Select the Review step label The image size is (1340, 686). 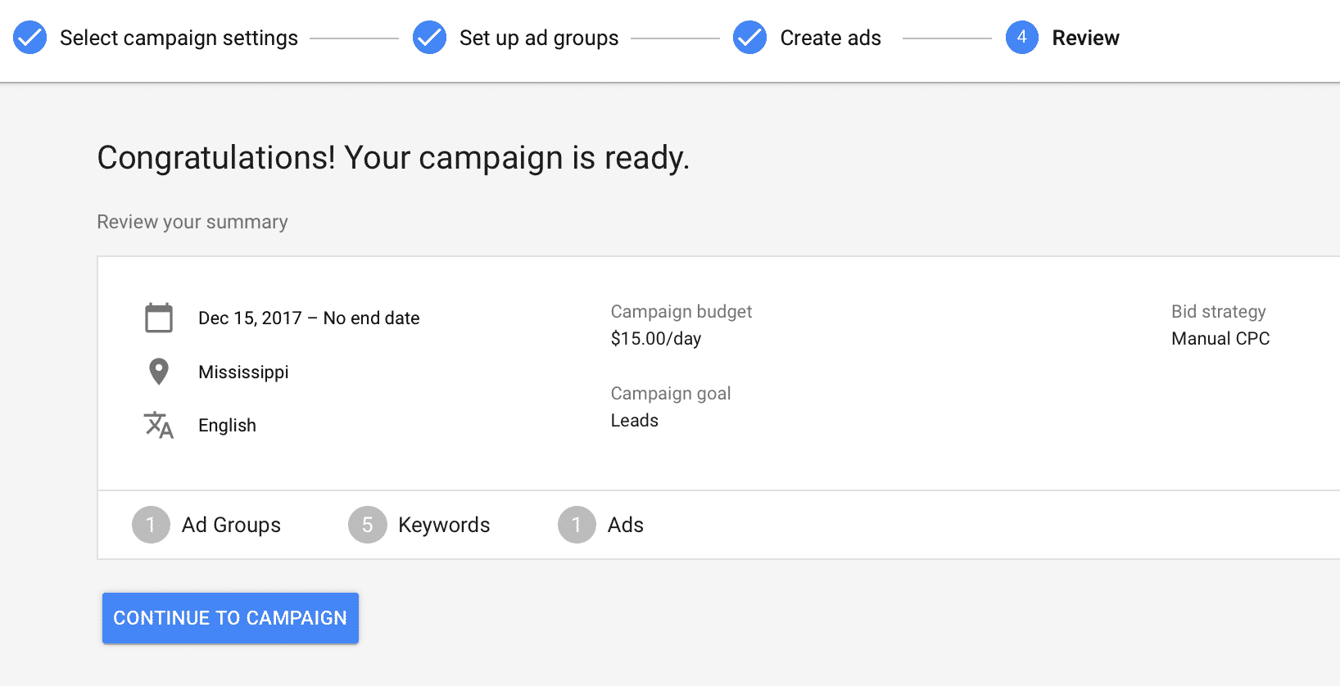[1085, 38]
